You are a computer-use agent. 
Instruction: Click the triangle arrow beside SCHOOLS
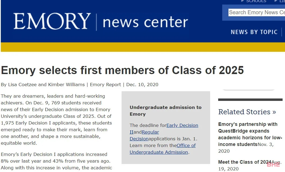(243, 1)
